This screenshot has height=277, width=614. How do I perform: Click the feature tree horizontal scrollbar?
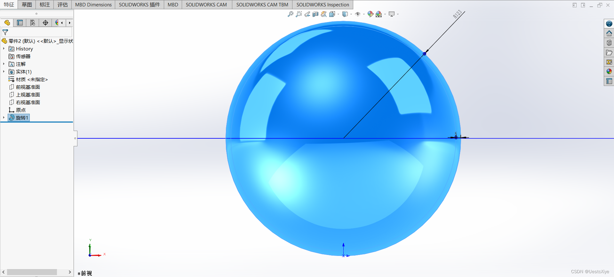click(x=32, y=272)
